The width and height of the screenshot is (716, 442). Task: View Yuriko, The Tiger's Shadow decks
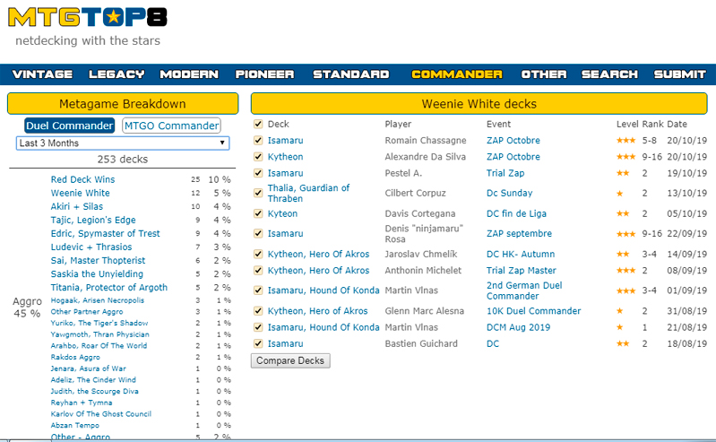[99, 323]
